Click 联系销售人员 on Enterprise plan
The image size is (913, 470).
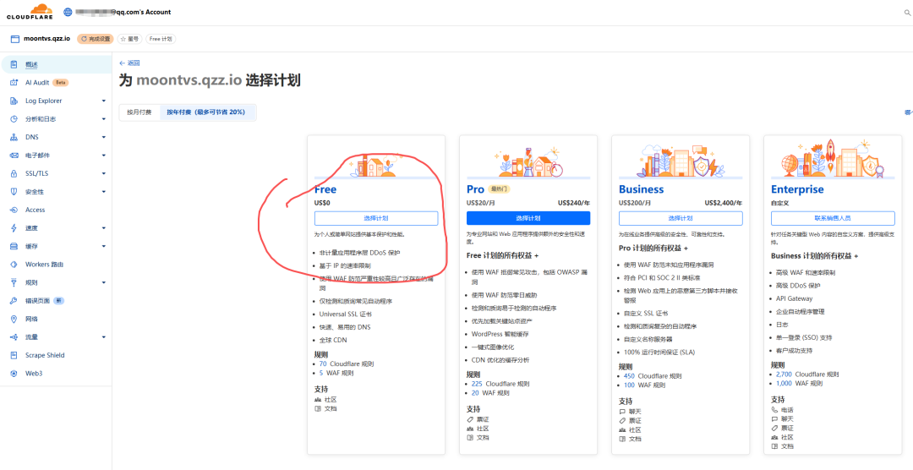click(x=833, y=218)
